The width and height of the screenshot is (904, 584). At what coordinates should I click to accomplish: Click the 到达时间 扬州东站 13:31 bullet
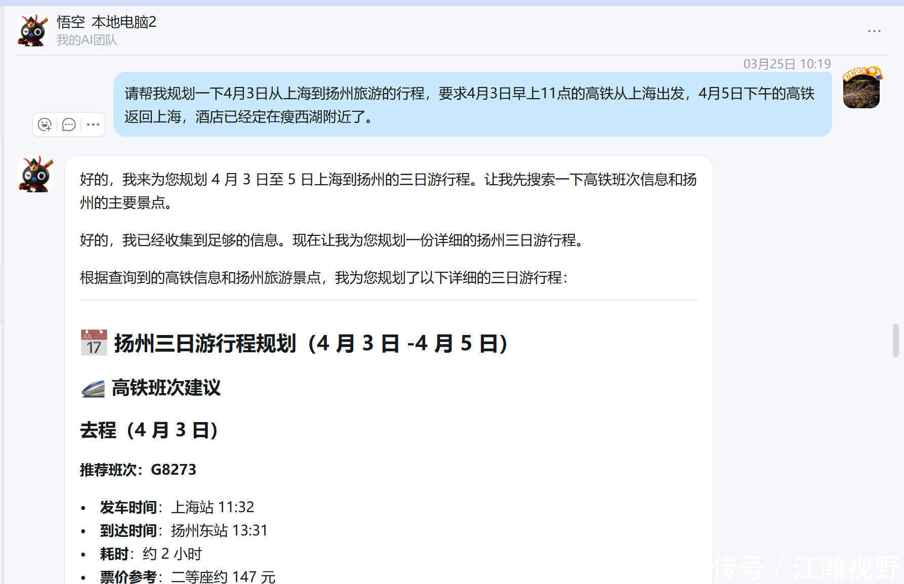(184, 530)
